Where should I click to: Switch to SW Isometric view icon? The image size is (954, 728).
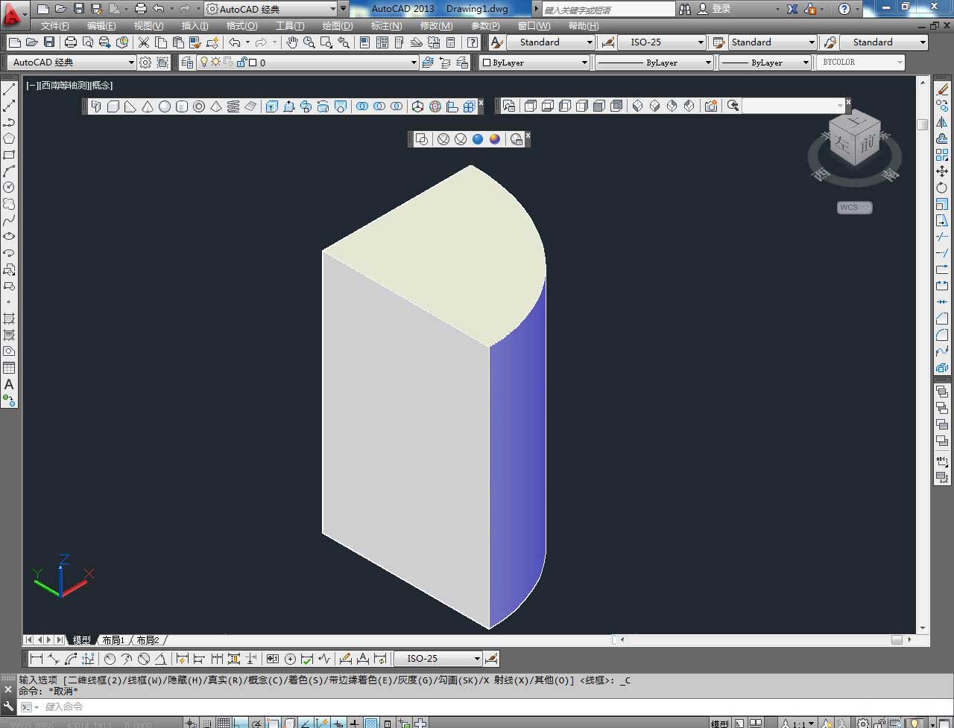[637, 106]
